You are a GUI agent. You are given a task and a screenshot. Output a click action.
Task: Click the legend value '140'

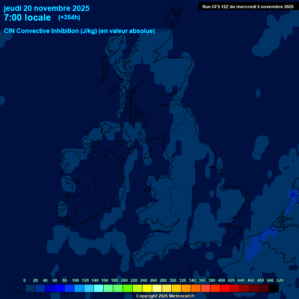click(x=95, y=280)
